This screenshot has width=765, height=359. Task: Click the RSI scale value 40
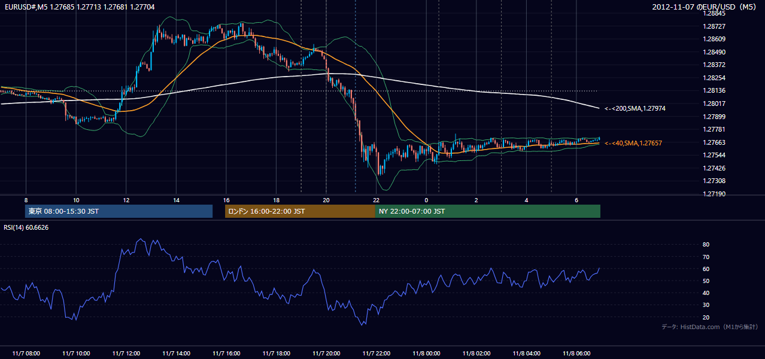(x=706, y=293)
